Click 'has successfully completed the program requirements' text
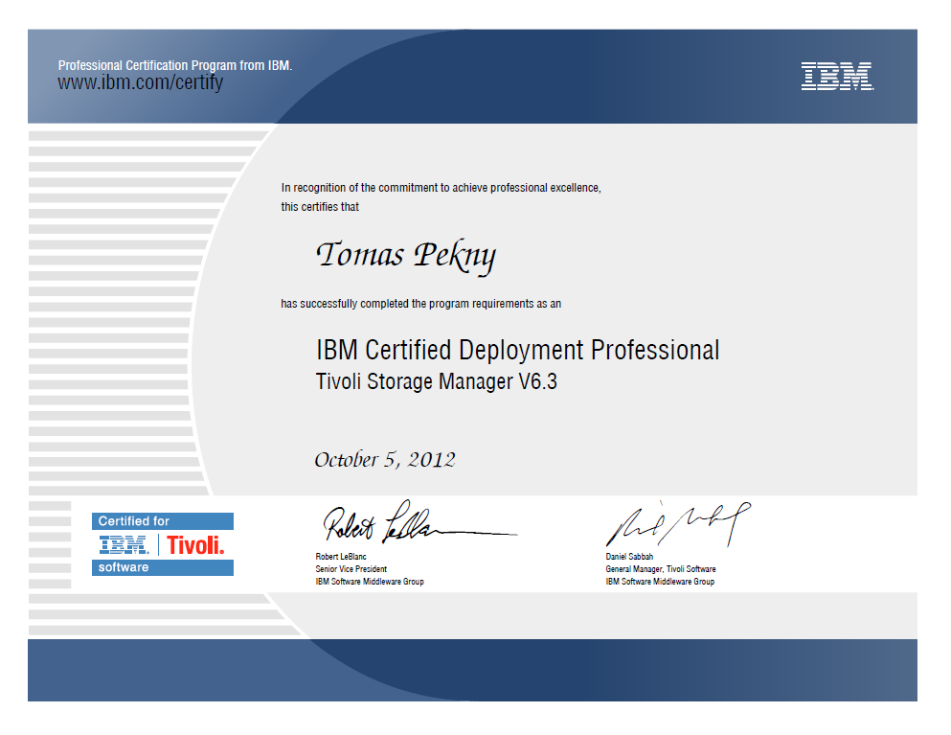 [420, 304]
